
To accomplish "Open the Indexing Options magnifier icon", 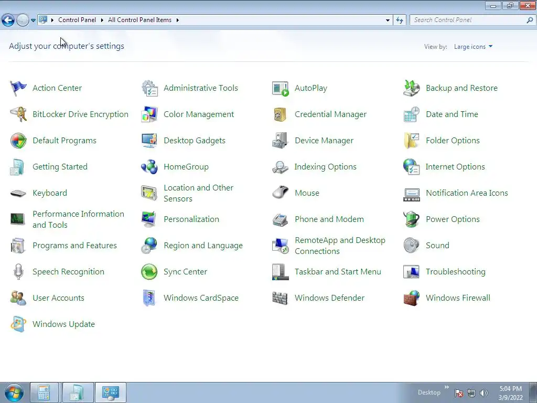I will [x=280, y=167].
